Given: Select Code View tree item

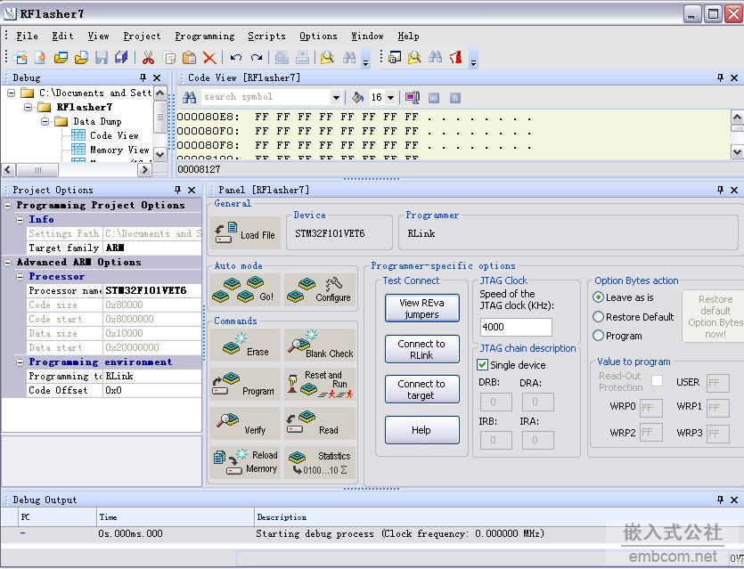Looking at the screenshot, I should click(114, 135).
